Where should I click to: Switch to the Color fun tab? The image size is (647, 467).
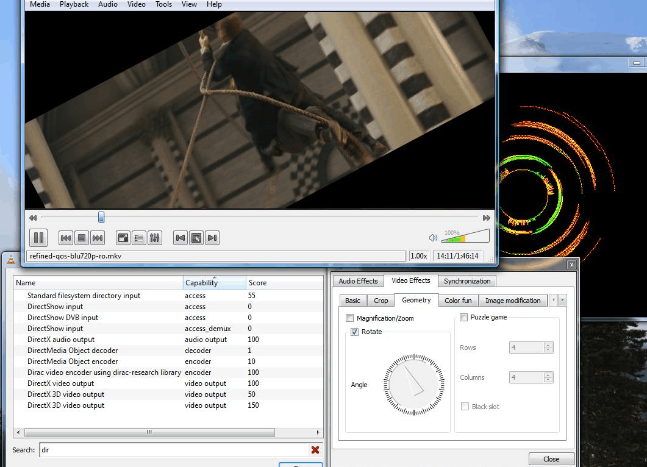458,301
